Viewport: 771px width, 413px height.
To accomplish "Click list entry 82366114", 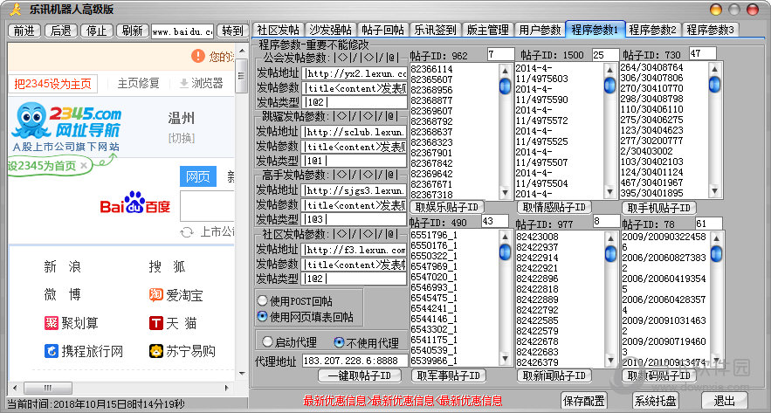I will point(431,70).
